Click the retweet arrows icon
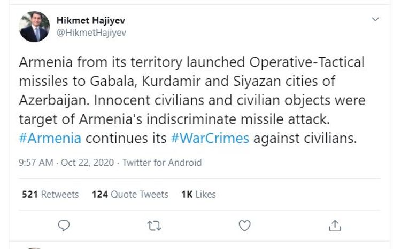This screenshot has height=249, width=401. (x=154, y=226)
